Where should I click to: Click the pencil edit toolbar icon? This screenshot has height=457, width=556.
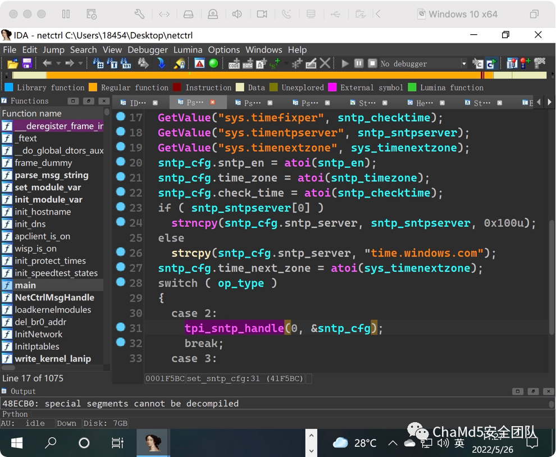pos(311,63)
